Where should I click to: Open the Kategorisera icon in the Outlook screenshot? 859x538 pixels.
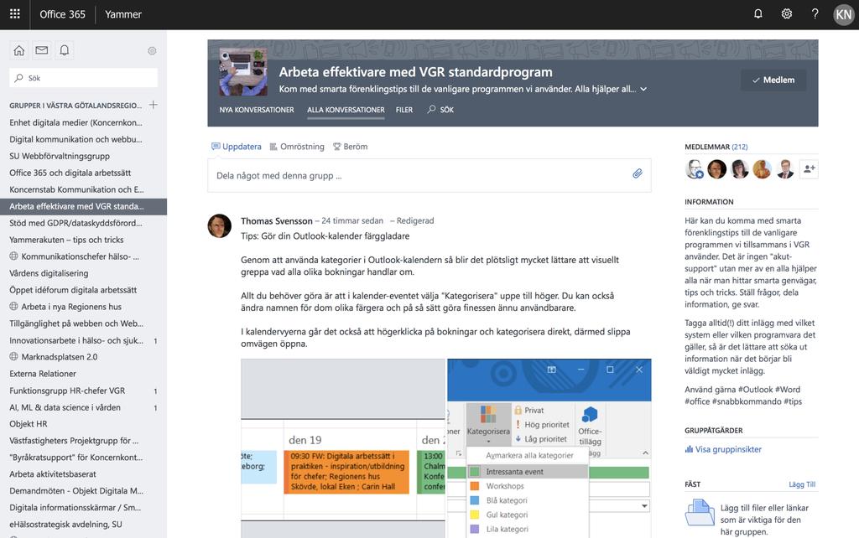(x=488, y=414)
